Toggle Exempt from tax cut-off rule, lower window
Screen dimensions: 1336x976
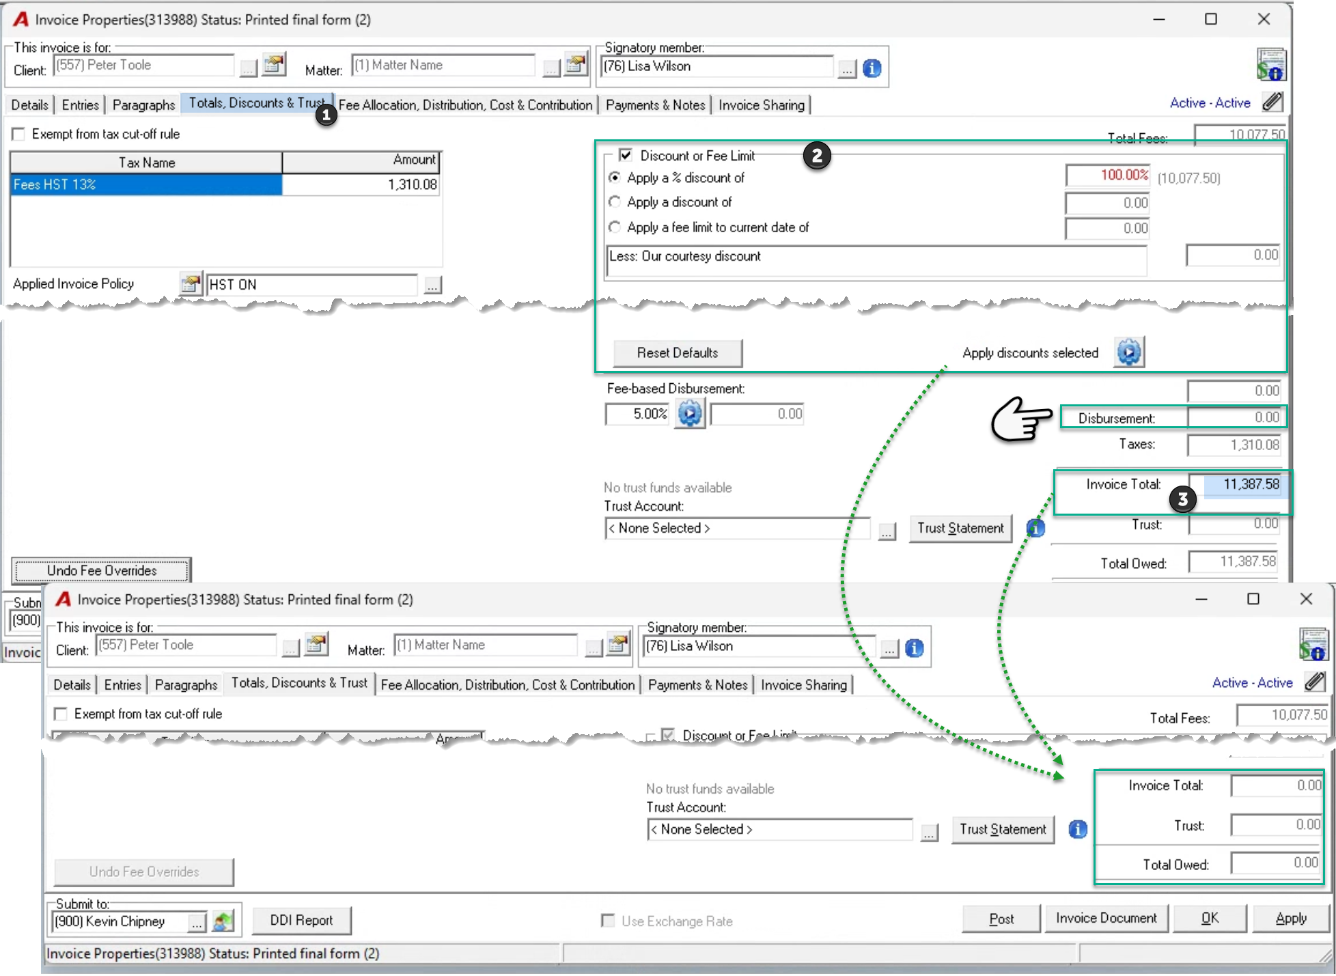click(x=61, y=714)
